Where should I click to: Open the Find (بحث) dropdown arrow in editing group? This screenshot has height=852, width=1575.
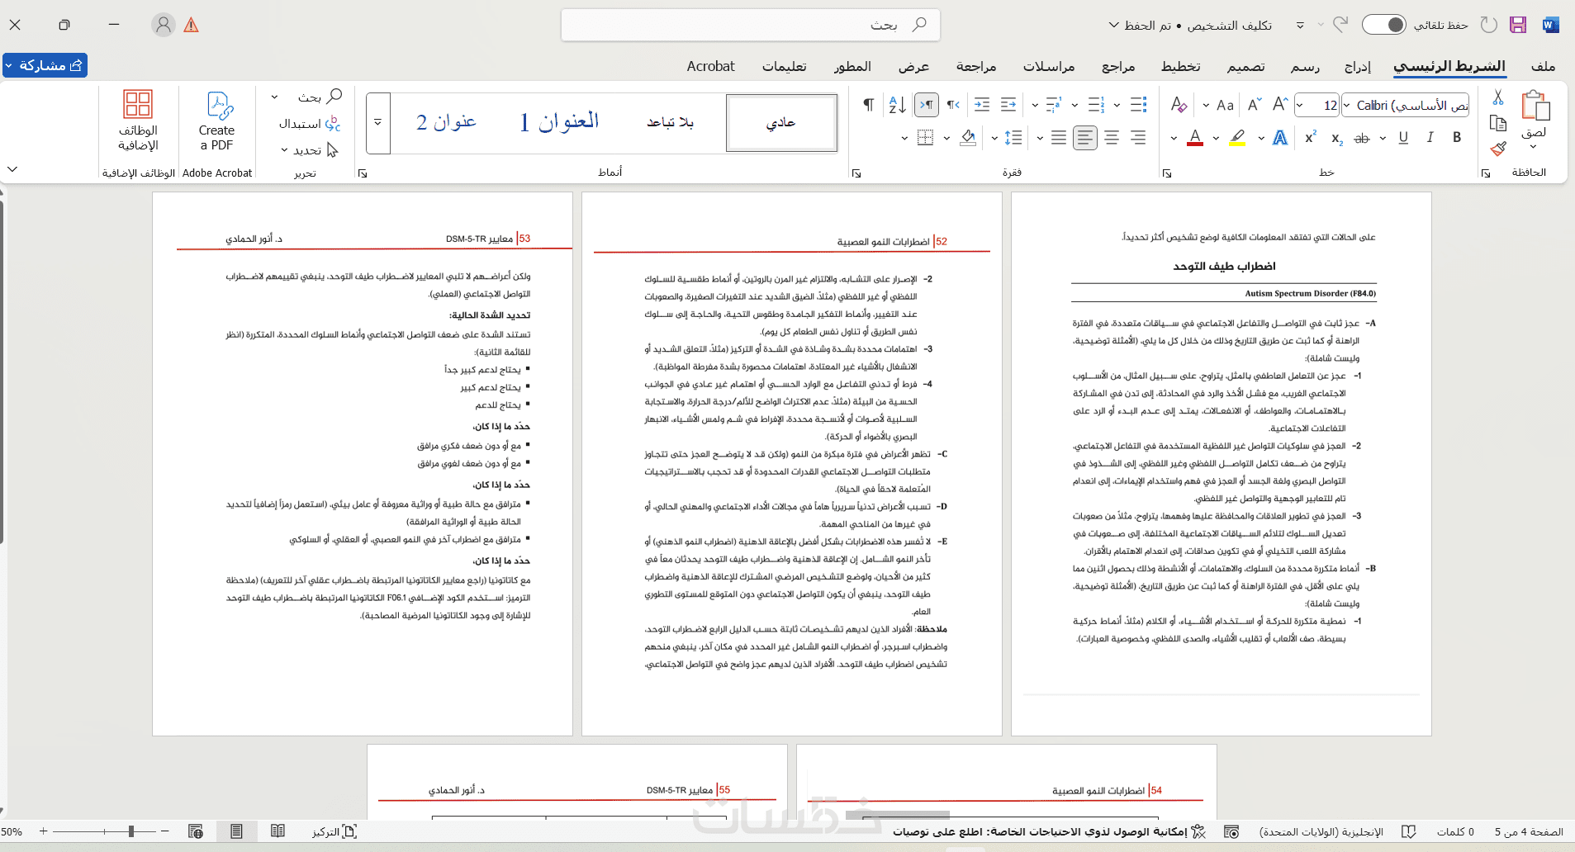coord(274,97)
